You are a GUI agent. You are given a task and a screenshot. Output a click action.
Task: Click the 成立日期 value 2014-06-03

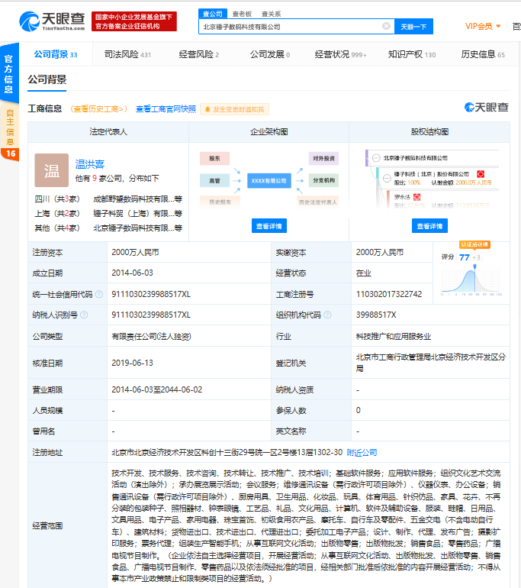coord(132,273)
